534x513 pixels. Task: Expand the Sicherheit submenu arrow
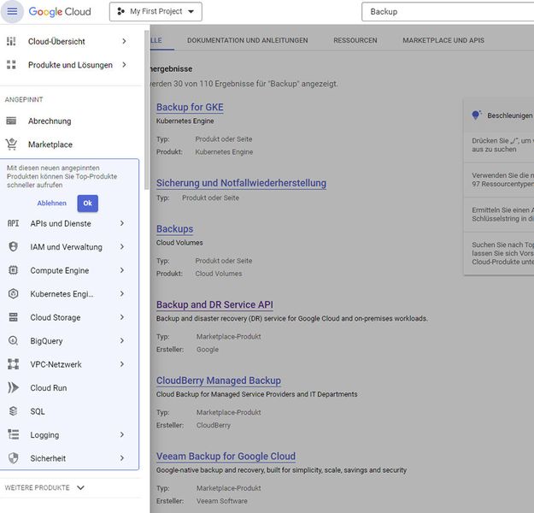122,458
